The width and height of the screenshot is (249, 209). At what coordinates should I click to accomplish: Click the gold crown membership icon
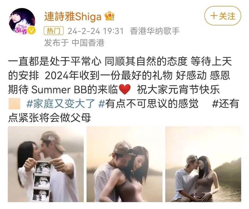point(109,16)
